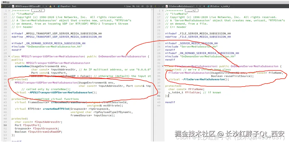Viewport: 289px width, 142px height.
Task: Close the FileServerMediaSubsessio document with the X
Action: pos(200,6)
